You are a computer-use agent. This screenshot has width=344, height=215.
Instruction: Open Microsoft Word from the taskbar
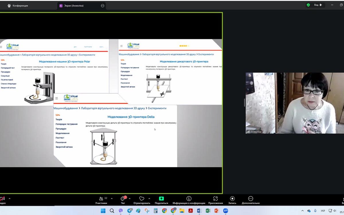(x=199, y=211)
